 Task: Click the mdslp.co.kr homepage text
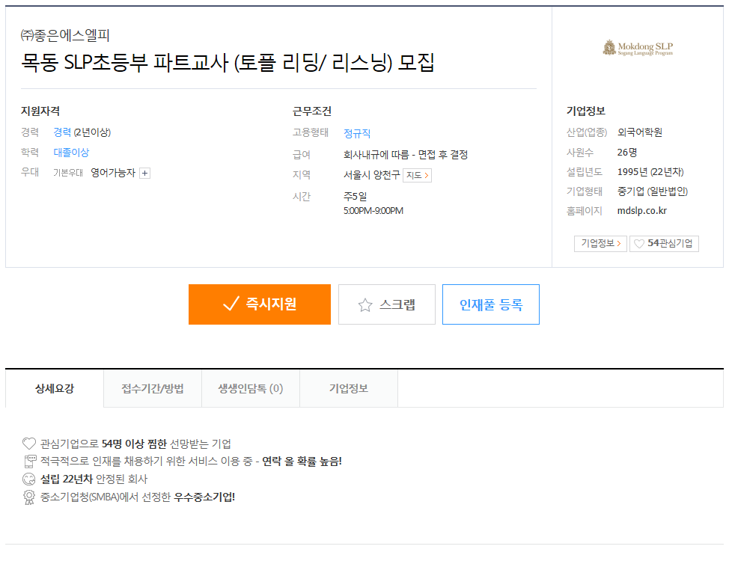(641, 211)
